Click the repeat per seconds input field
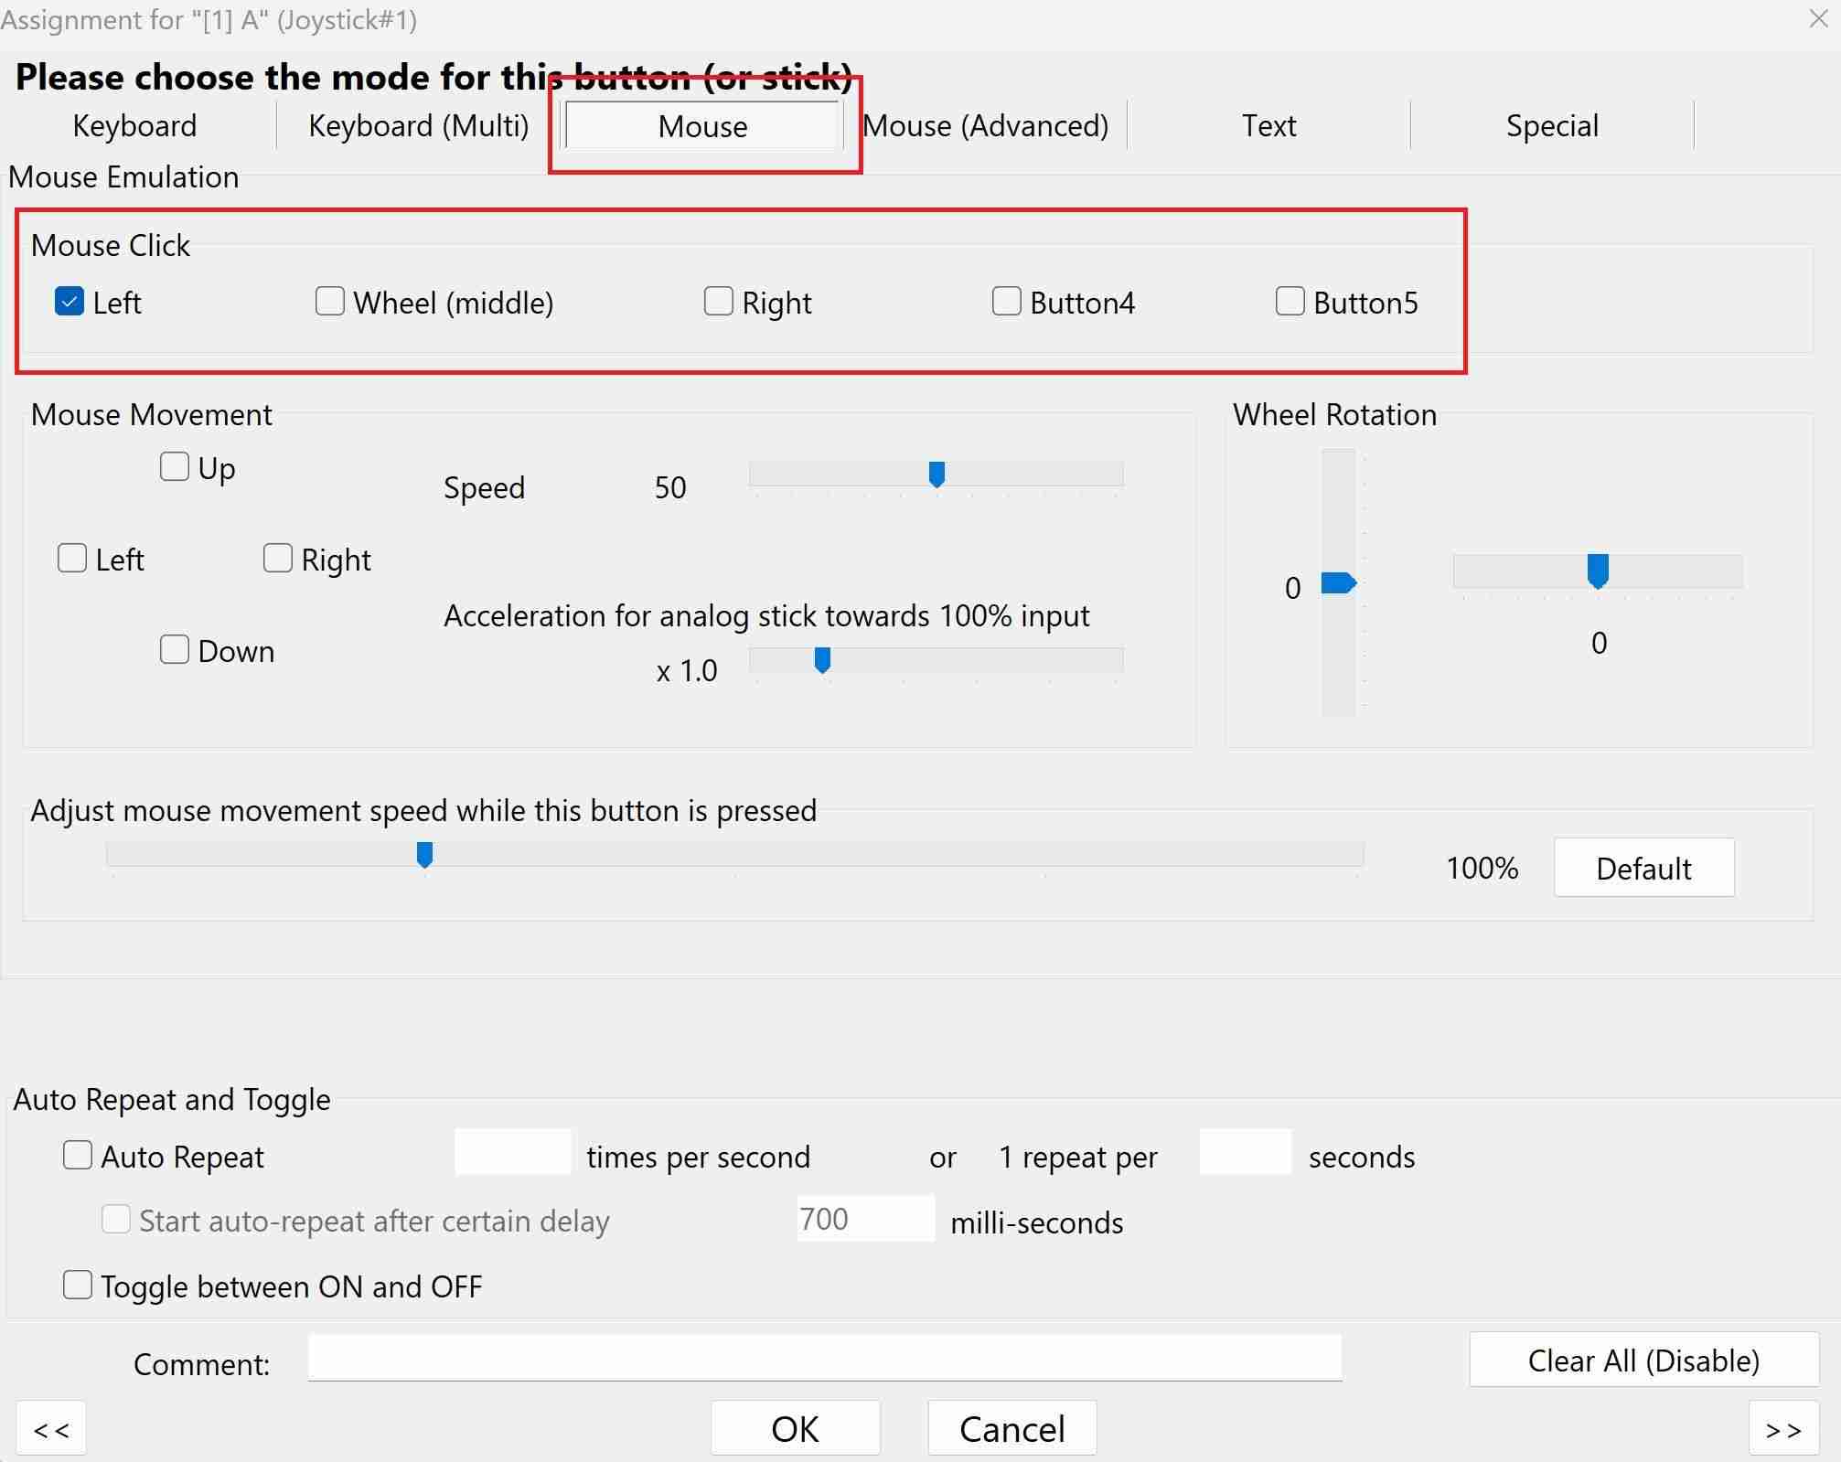This screenshot has height=1462, width=1841. [x=1245, y=1152]
